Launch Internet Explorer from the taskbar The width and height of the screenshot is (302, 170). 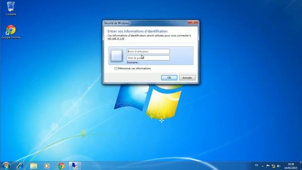(x=20, y=166)
